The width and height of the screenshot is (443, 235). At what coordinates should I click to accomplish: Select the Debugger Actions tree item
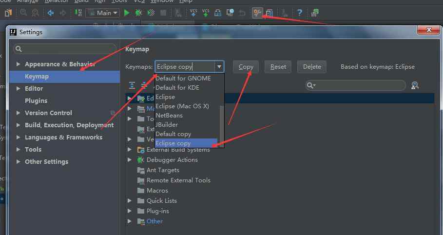[172, 160]
